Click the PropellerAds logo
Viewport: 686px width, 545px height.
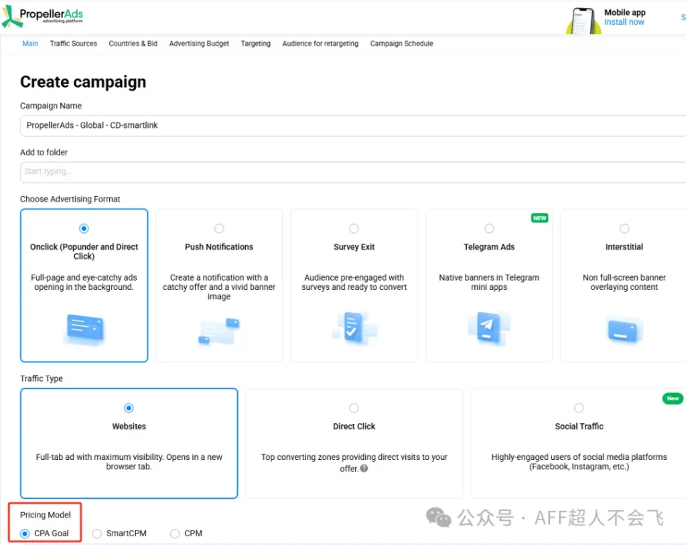coord(43,16)
